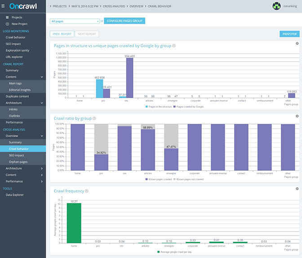Open Summary under Cross Analysis Overview
This screenshot has height=258, width=302.
[15, 142]
